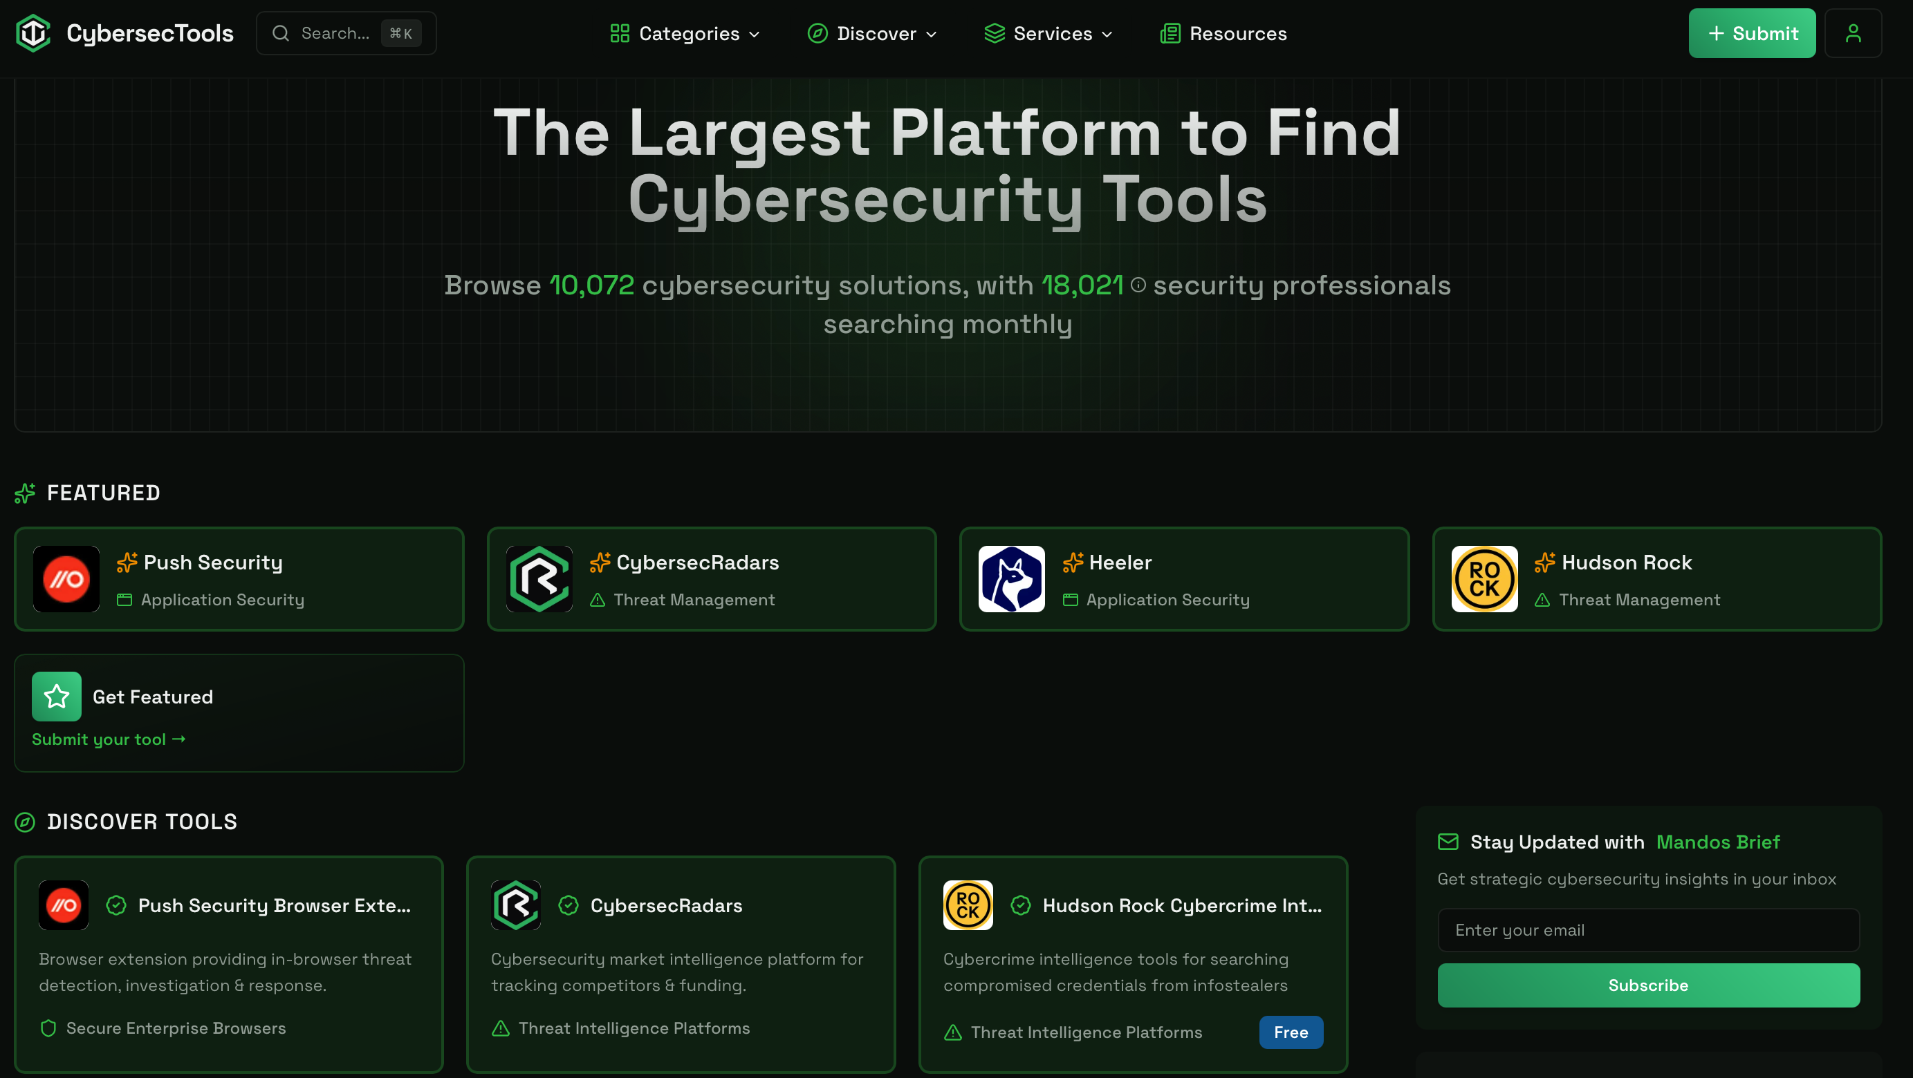Click Secure Enterprise Browsers category label
Screen dimensions: 1913x1078
point(176,1028)
